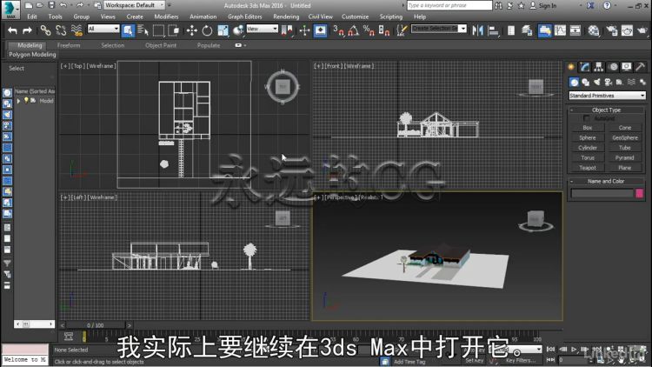The image size is (652, 367).
Task: Open Standard Primitives dropdown
Action: [607, 96]
